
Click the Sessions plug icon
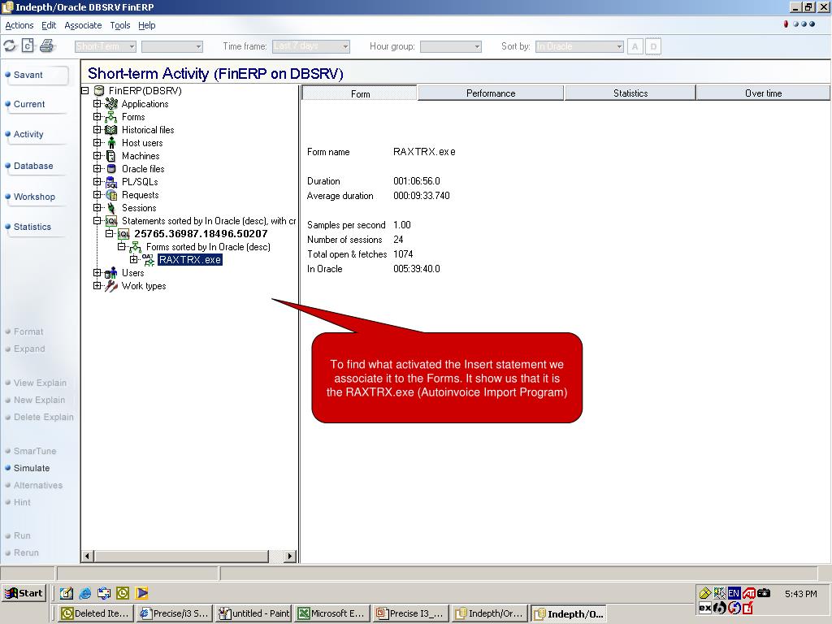tap(110, 208)
